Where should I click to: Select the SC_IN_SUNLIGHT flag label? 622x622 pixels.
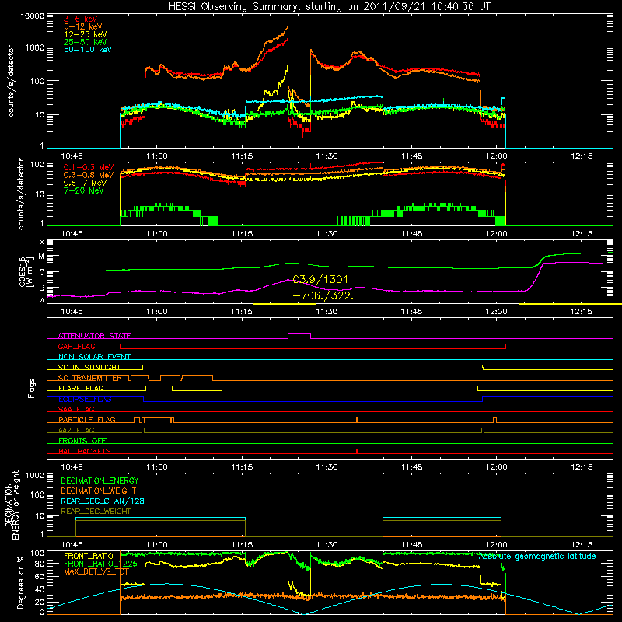tap(89, 367)
